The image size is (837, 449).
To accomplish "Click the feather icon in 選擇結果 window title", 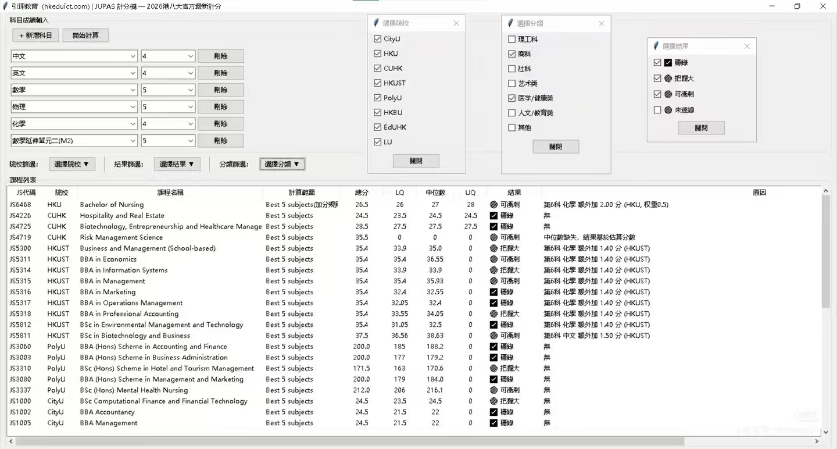I will click(x=656, y=46).
